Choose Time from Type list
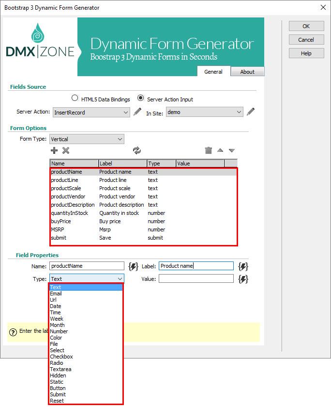 pyautogui.click(x=86, y=312)
